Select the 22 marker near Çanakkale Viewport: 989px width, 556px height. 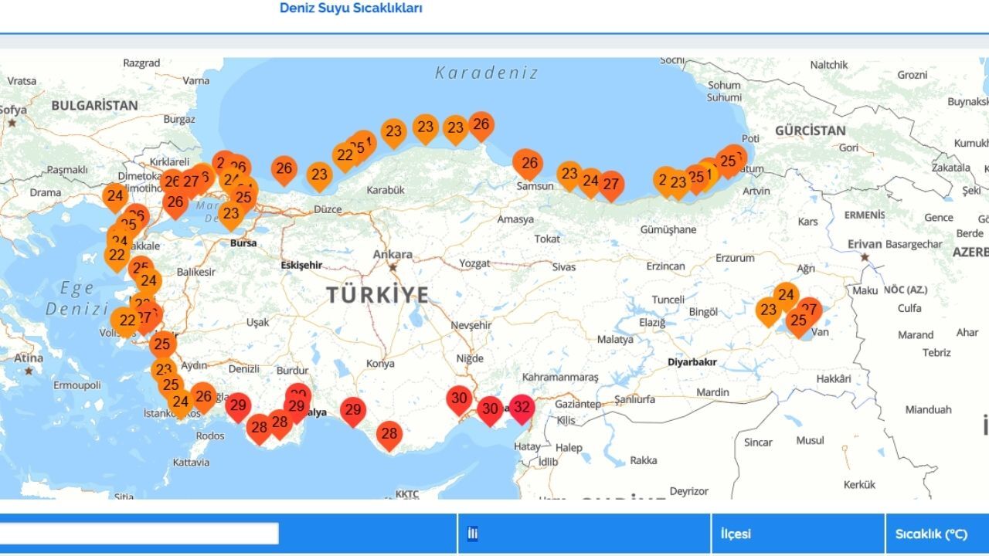(x=117, y=256)
